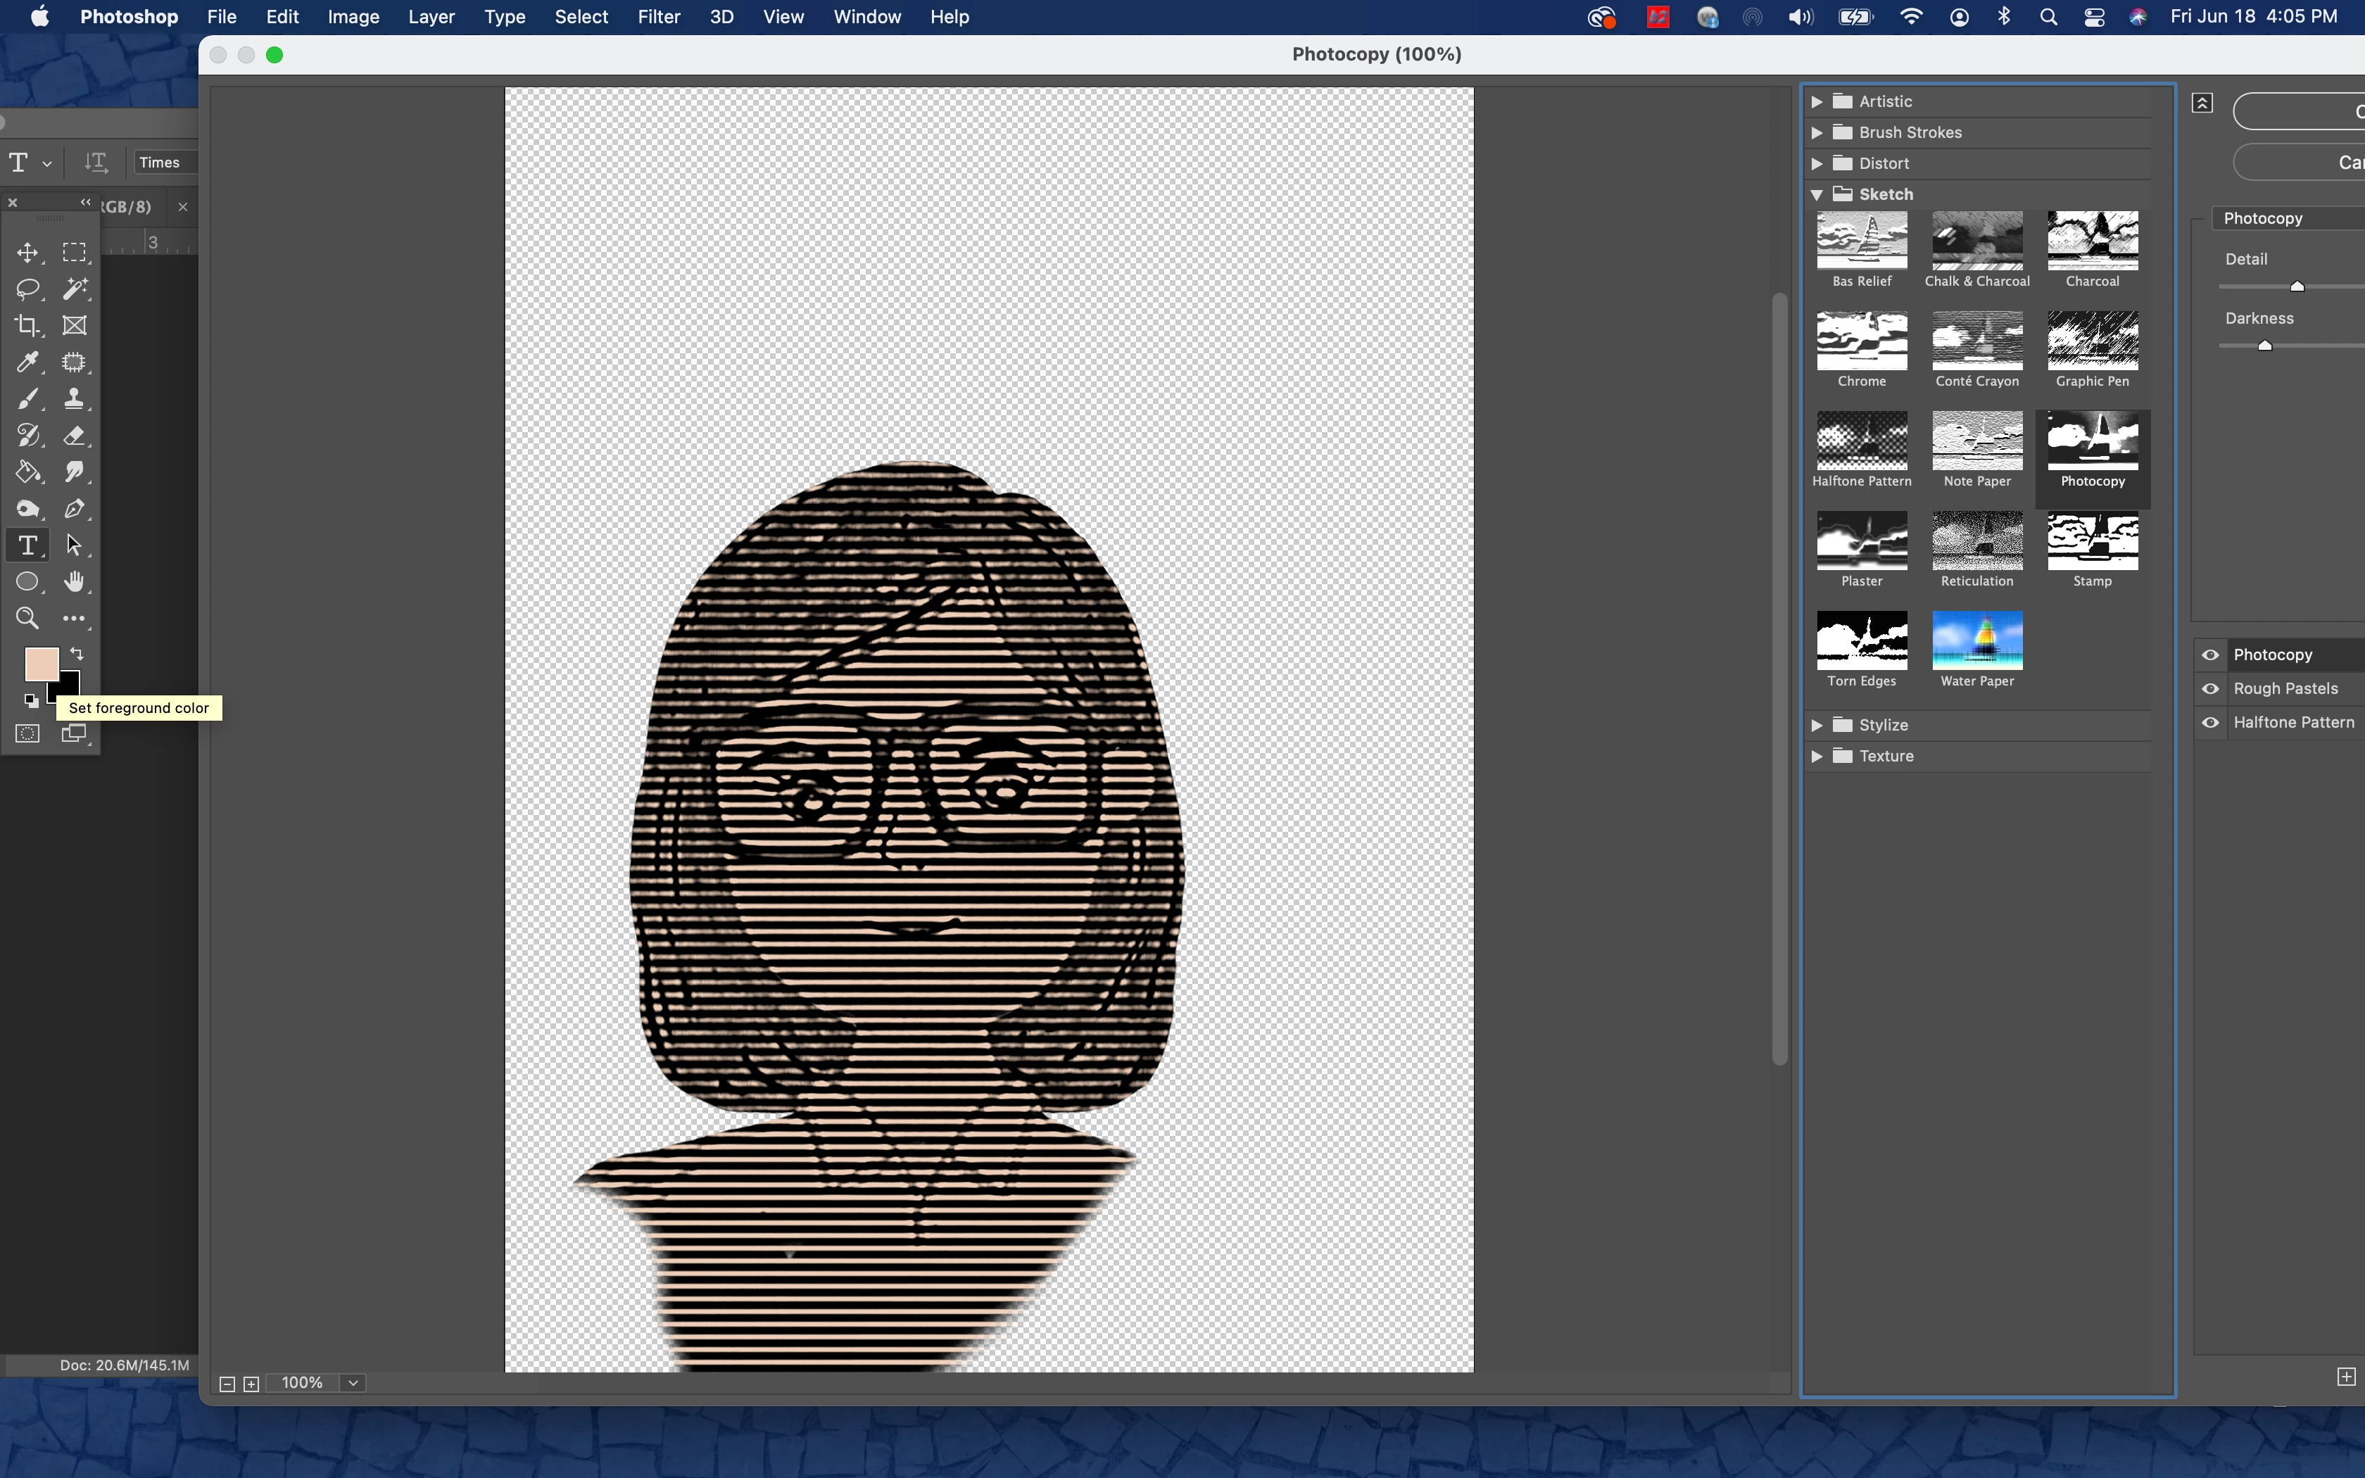Click the foreground color swatch
Screen dimensions: 2365x1478
[40, 664]
